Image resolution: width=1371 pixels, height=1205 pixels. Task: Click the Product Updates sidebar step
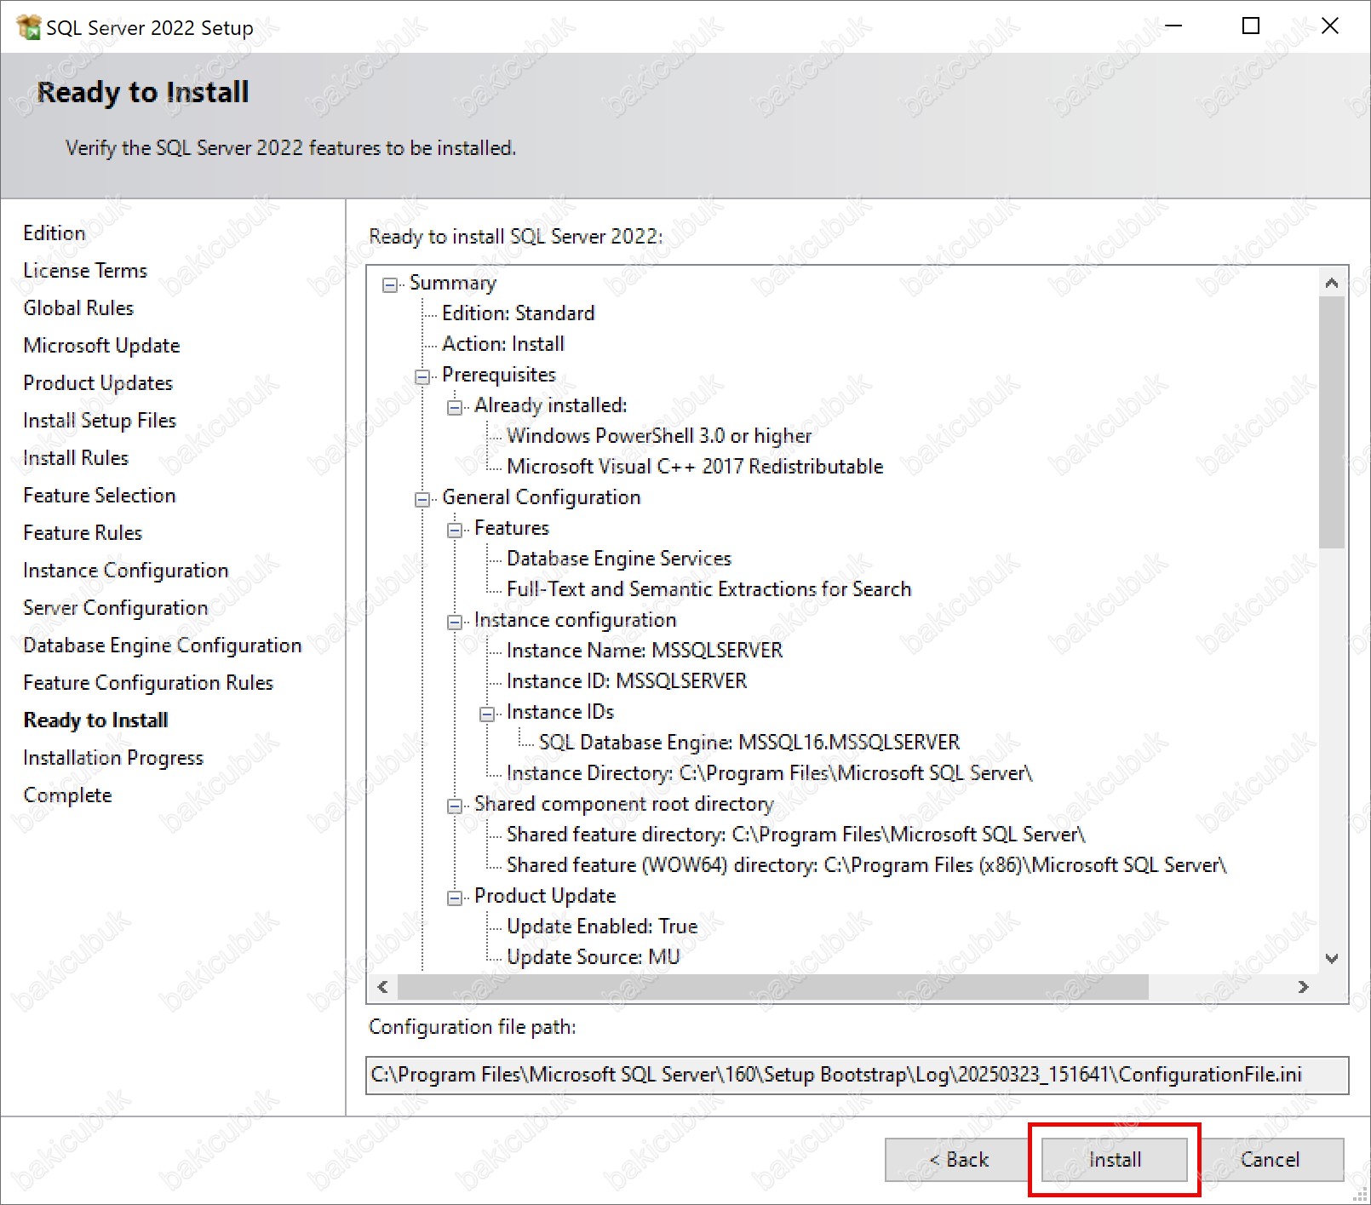point(98,383)
